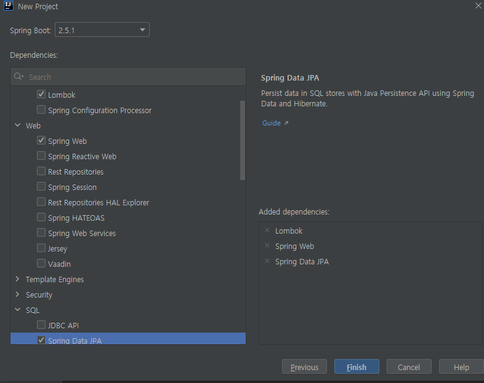Screen dimensions: 484x383
Task: Click the search magnifier icon
Action: click(18, 76)
